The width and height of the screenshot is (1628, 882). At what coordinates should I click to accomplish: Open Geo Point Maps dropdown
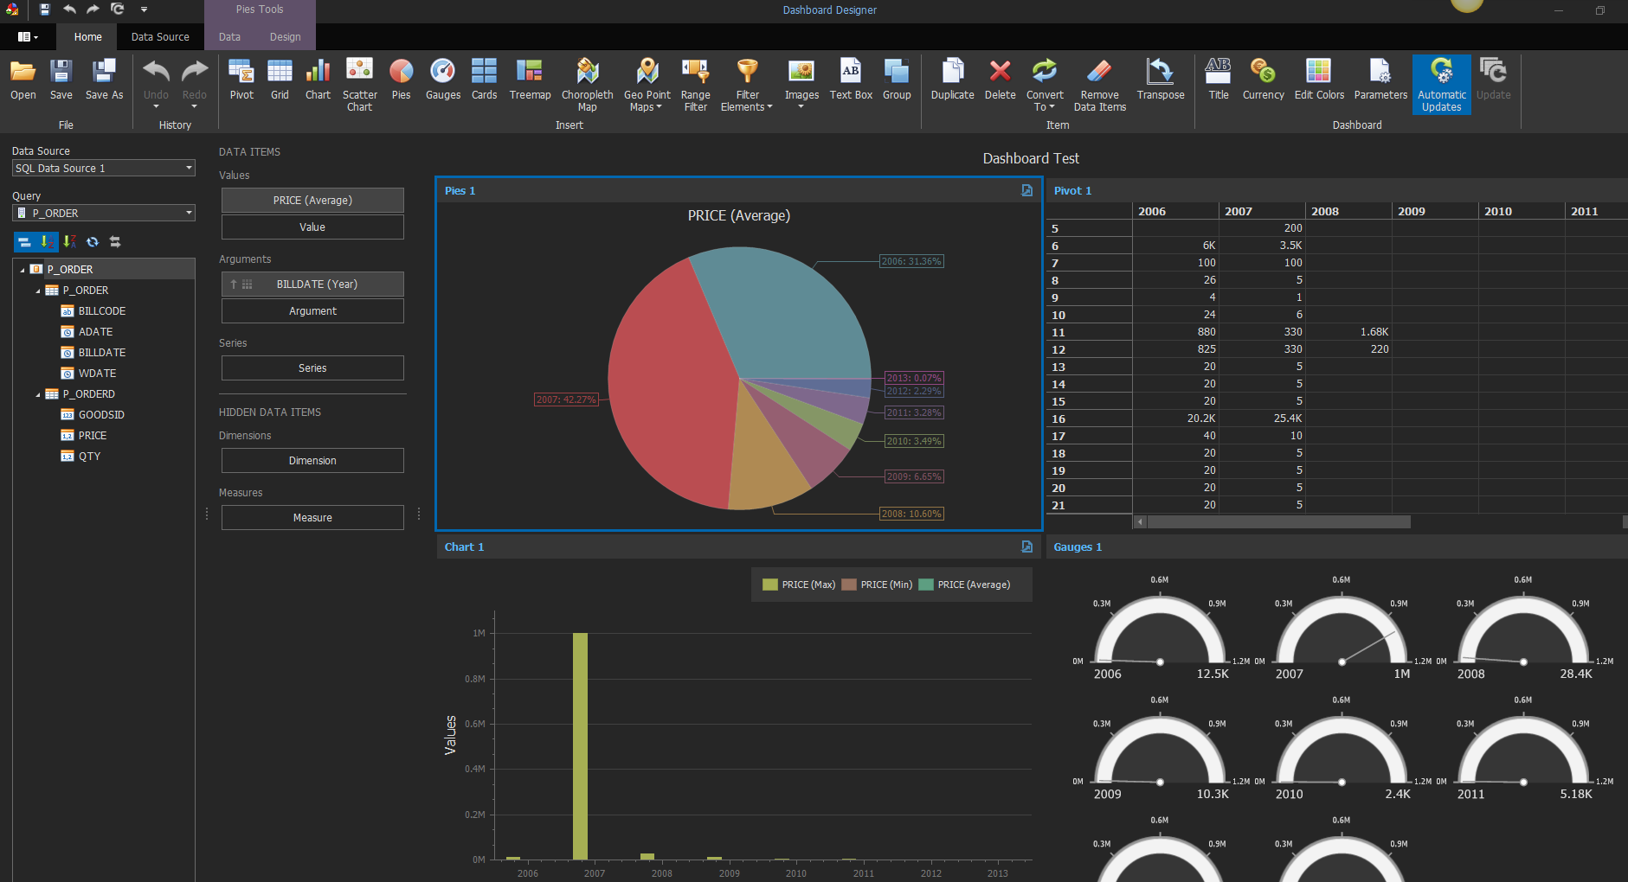[x=647, y=85]
